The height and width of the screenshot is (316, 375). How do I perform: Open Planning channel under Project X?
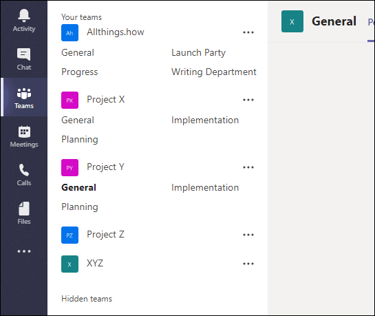(x=80, y=140)
